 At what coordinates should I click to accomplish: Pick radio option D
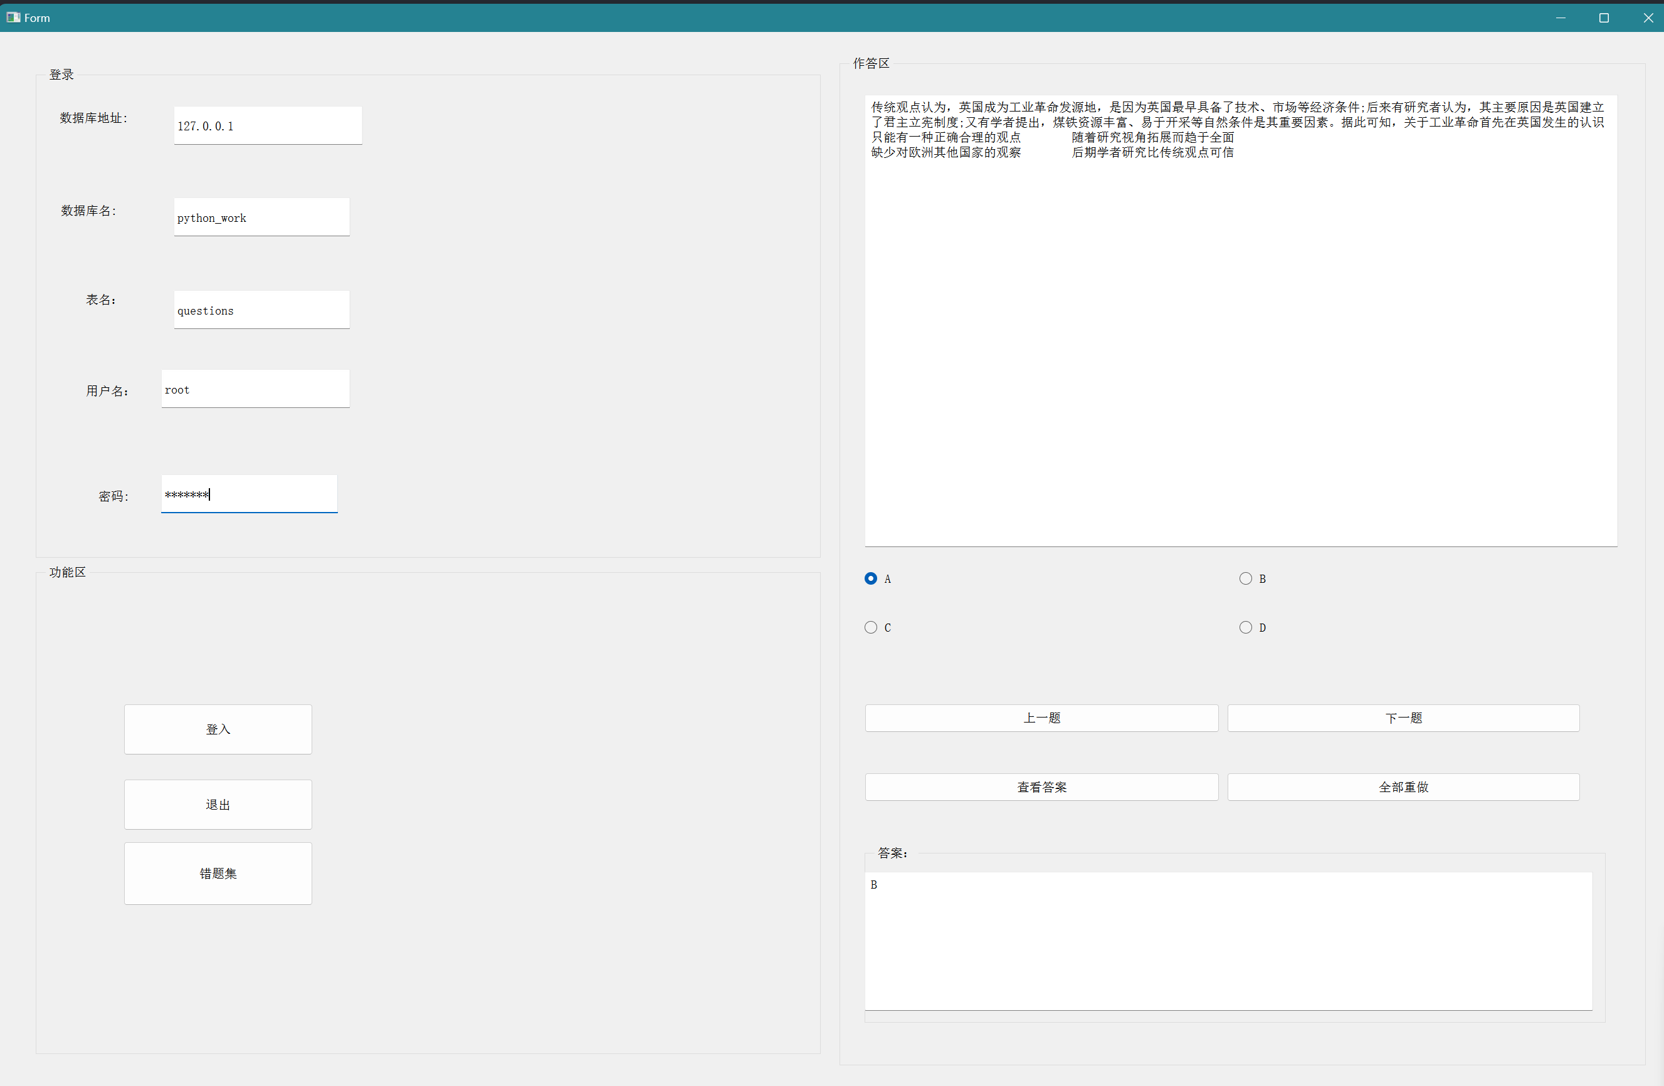(x=1245, y=627)
